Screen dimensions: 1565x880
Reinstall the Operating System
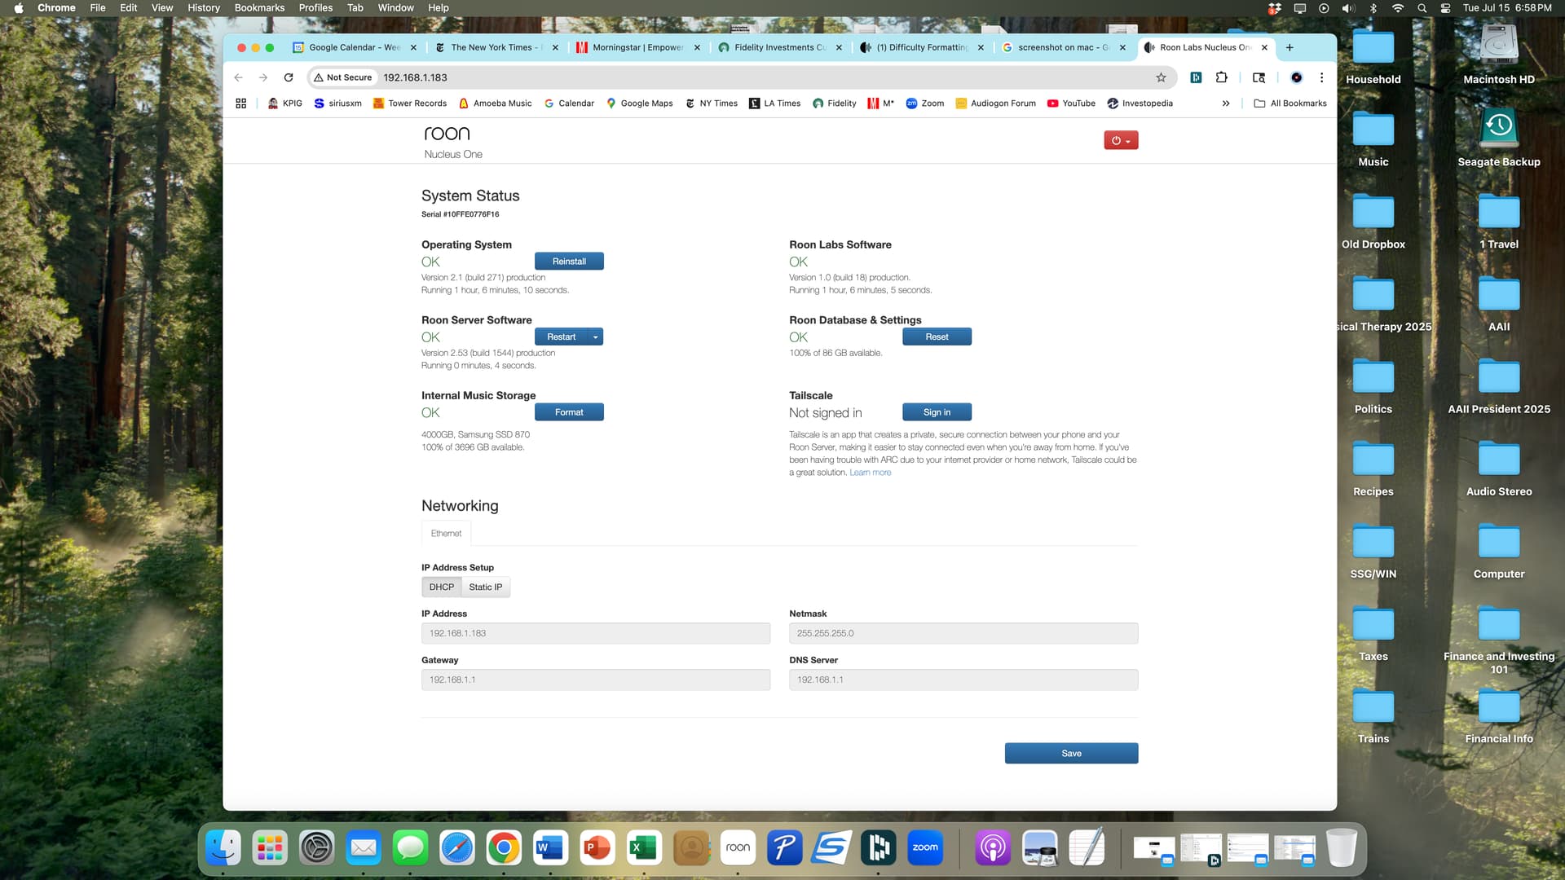tap(569, 262)
